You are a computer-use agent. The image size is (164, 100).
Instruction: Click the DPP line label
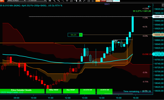pyautogui.click(x=115, y=41)
